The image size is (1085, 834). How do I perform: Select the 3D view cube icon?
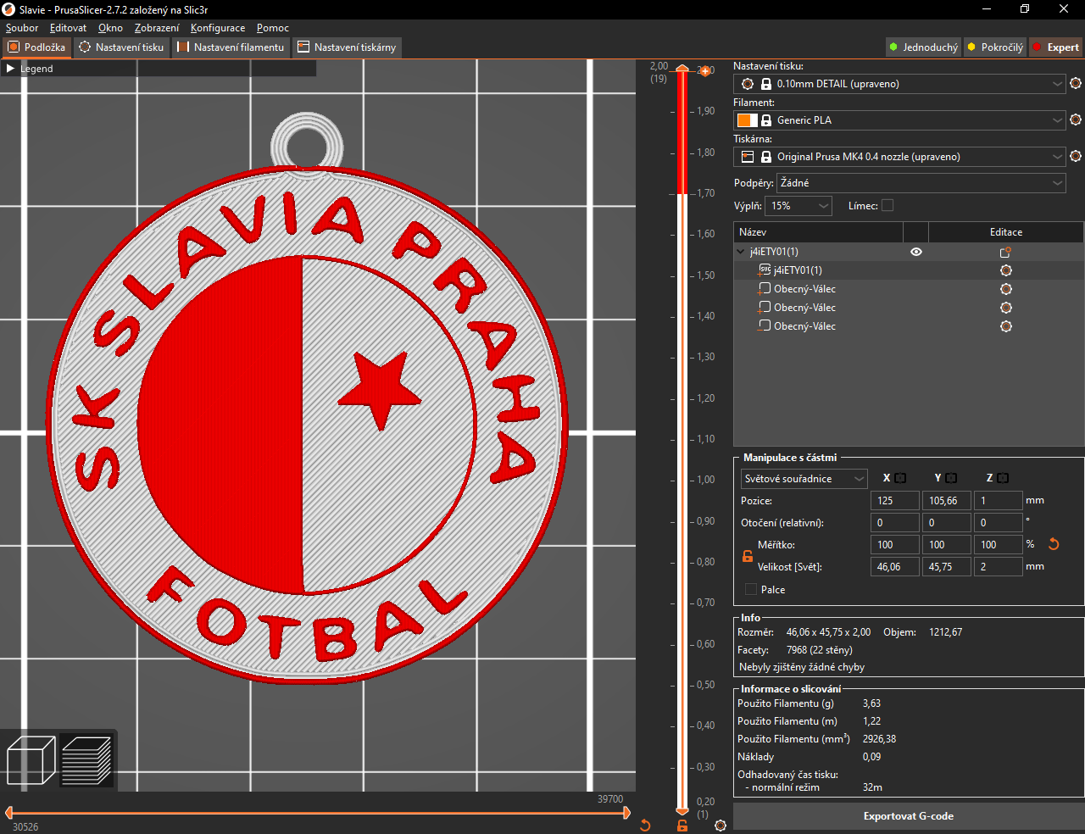(31, 759)
